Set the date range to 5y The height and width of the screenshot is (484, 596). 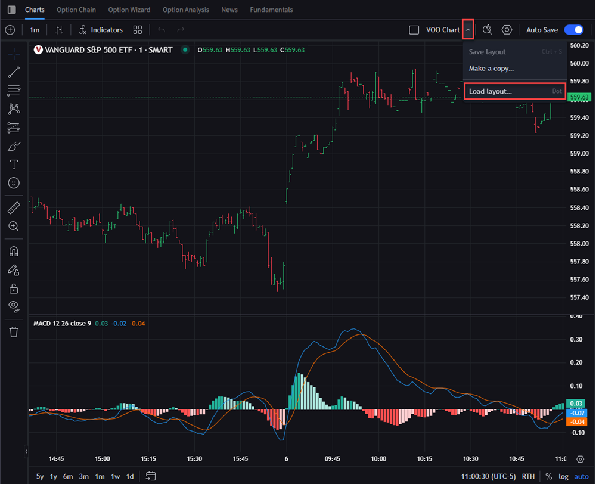40,476
